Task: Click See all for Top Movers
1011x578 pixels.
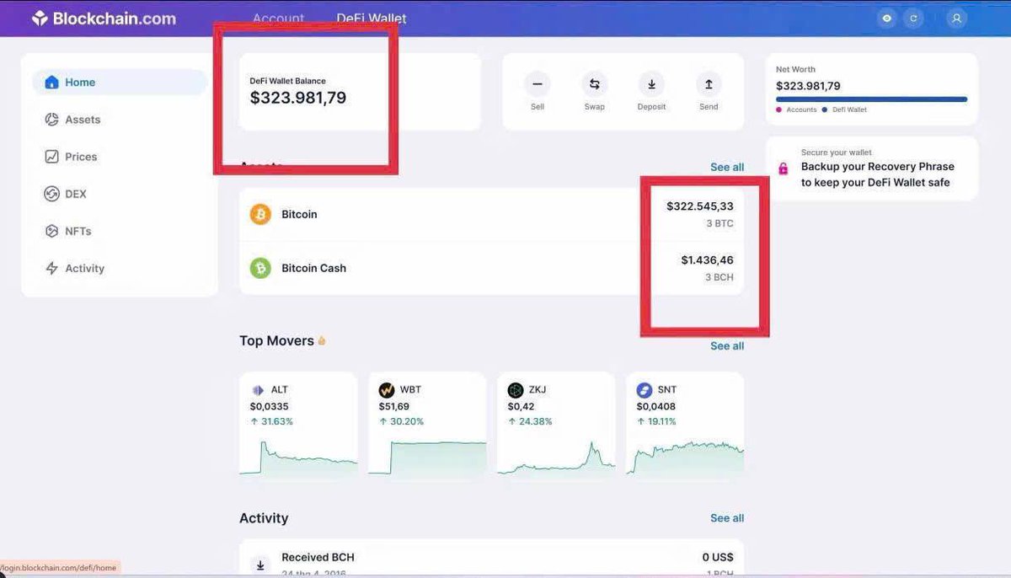Action: click(727, 345)
